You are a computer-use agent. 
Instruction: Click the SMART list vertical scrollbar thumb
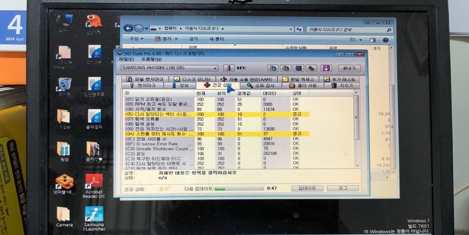[x=357, y=117]
